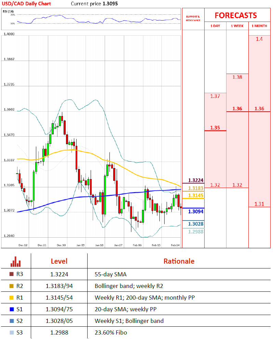Click the 1.2988 support level label
273x339 pixels.
196,232
